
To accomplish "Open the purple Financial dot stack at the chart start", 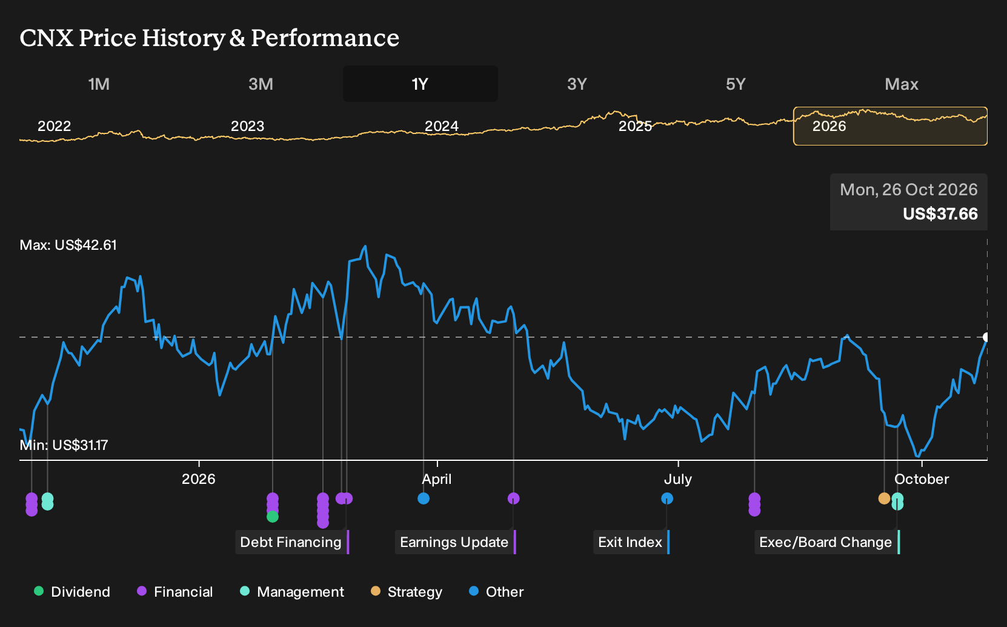I will (32, 505).
